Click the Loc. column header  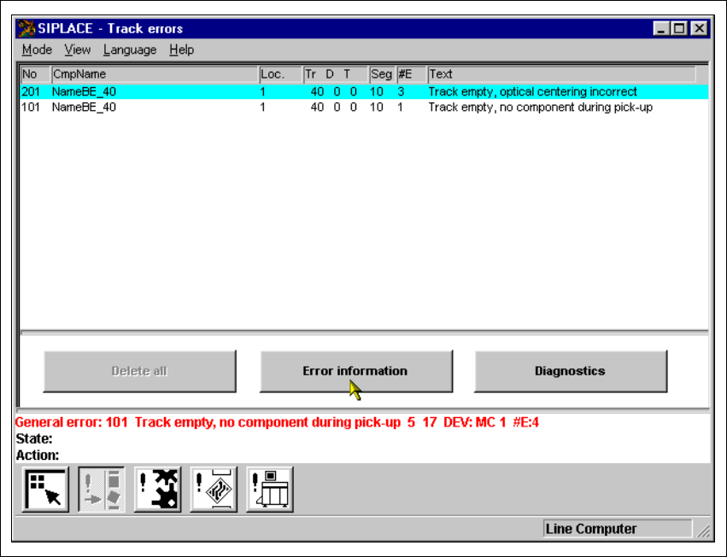click(281, 74)
